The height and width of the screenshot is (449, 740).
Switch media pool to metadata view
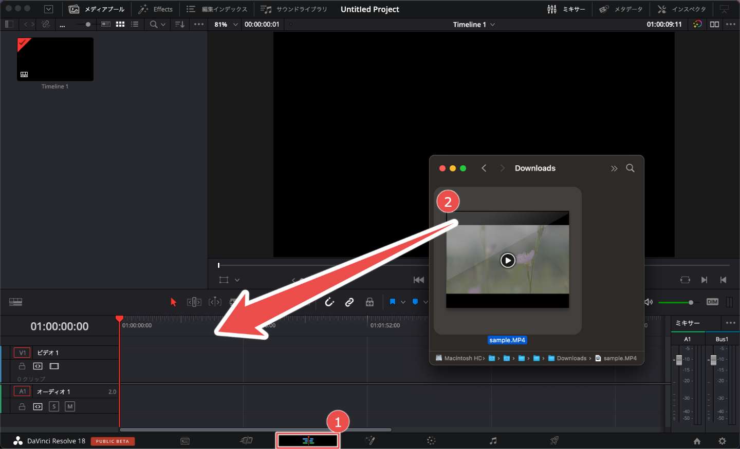tap(106, 24)
